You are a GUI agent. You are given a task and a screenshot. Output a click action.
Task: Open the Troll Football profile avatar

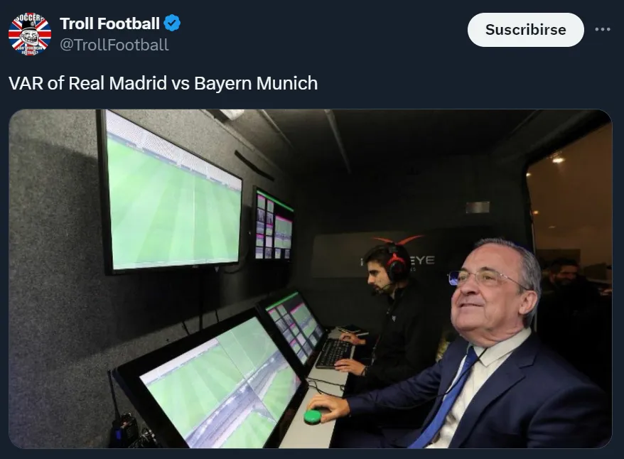click(30, 34)
